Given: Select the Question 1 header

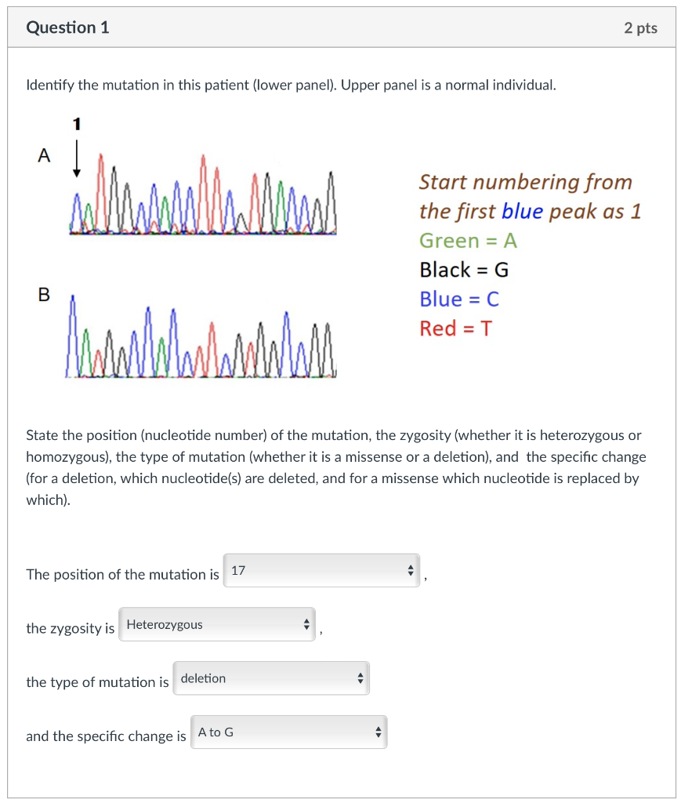Looking at the screenshot, I should pos(68,27).
